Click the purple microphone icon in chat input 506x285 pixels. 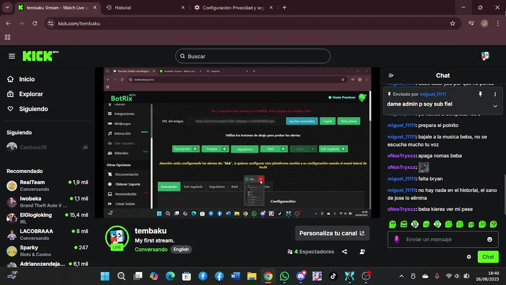(x=396, y=239)
